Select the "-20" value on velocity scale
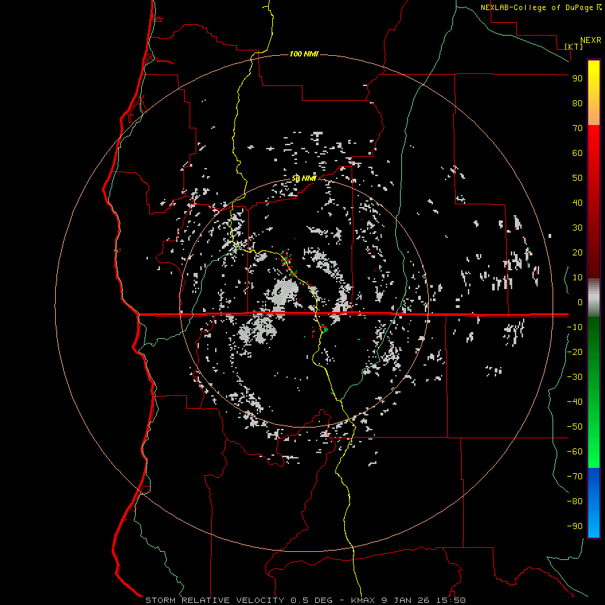Image resolution: width=605 pixels, height=605 pixels. click(575, 352)
